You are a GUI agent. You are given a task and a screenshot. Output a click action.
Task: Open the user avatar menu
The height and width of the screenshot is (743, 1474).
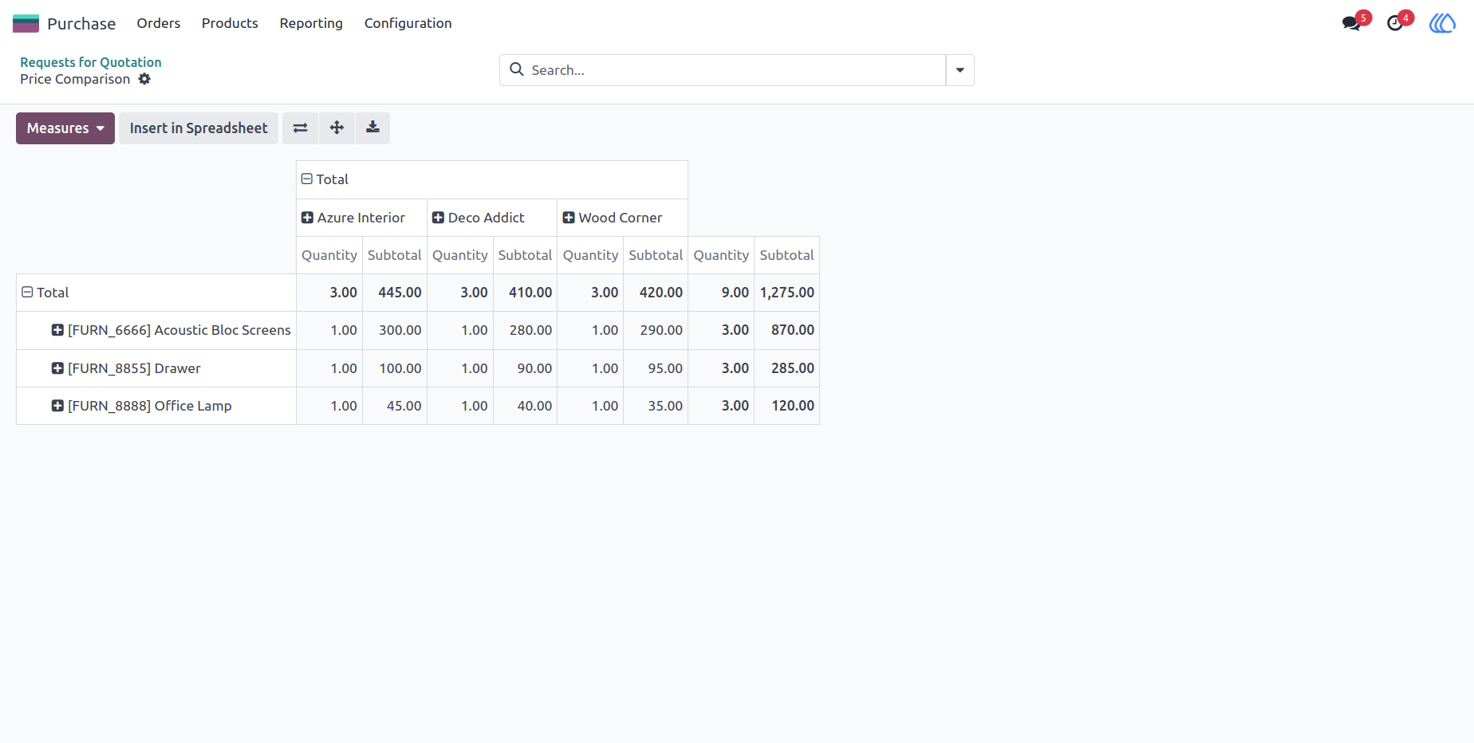[x=1442, y=23]
